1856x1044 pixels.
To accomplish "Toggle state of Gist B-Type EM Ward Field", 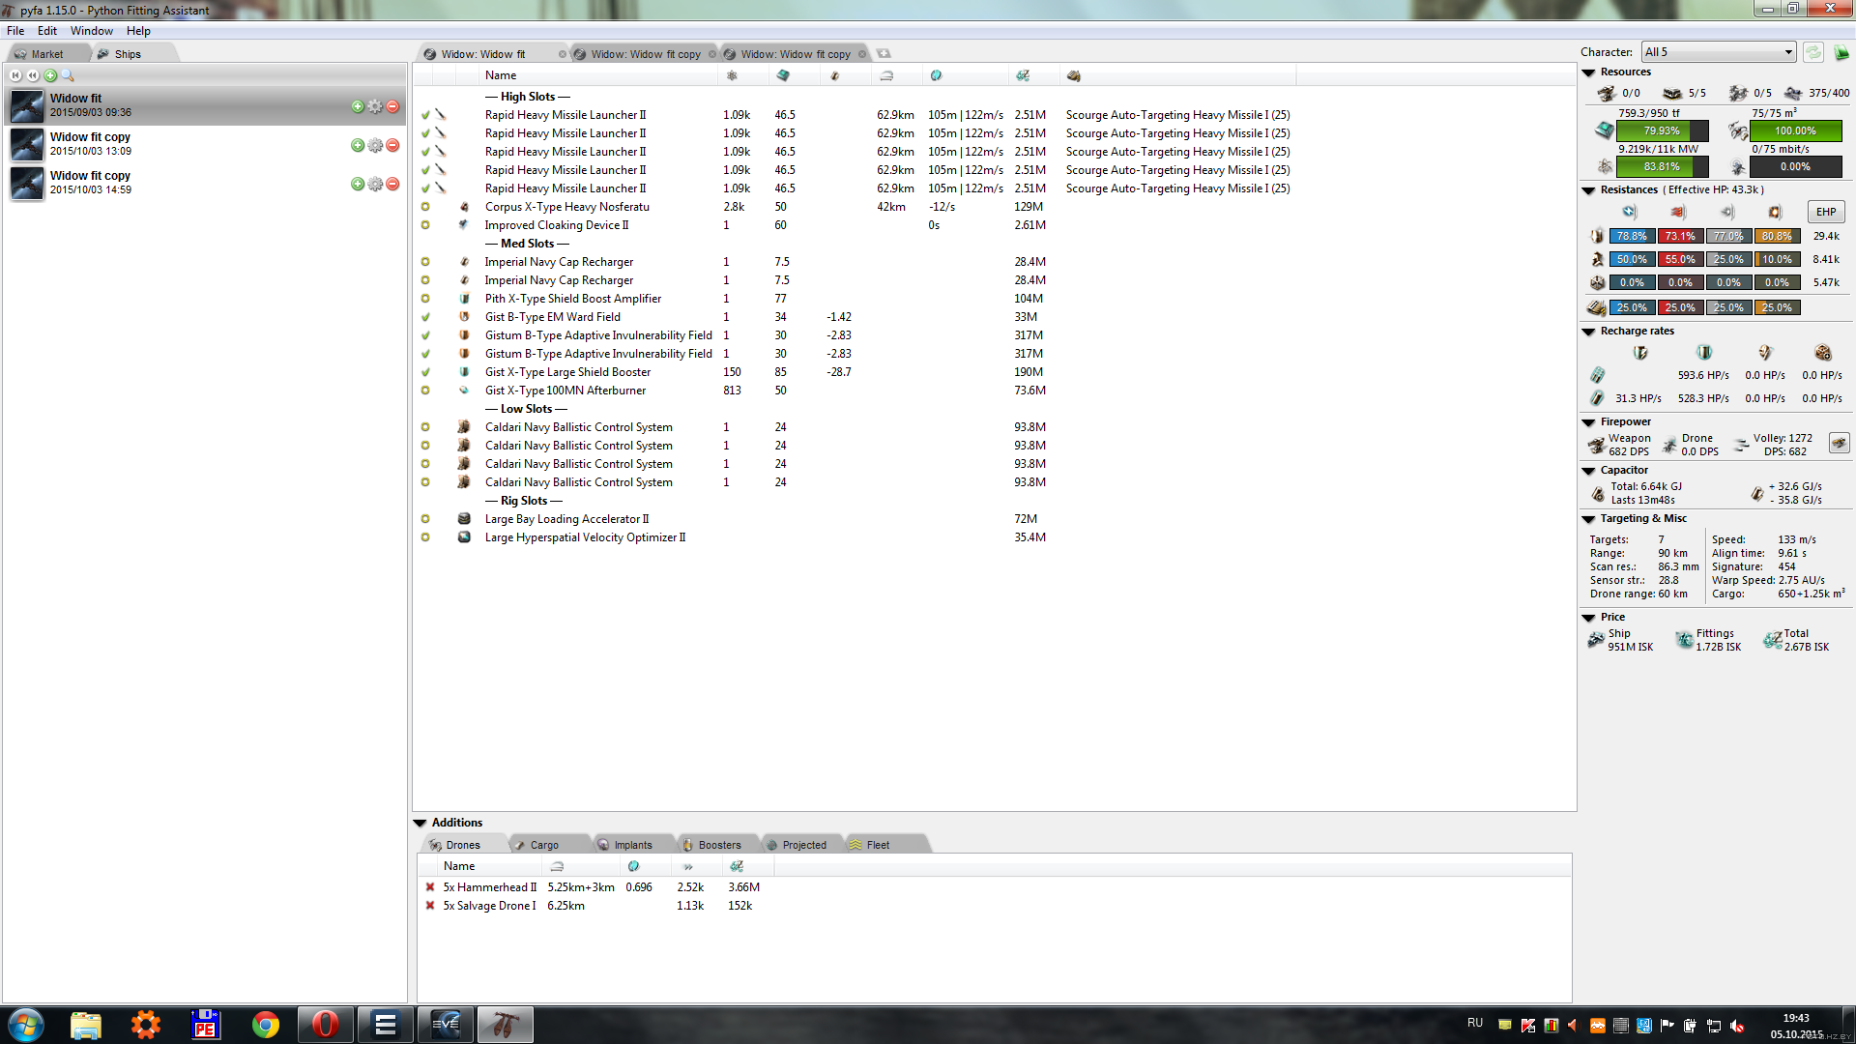I will [x=424, y=317].
